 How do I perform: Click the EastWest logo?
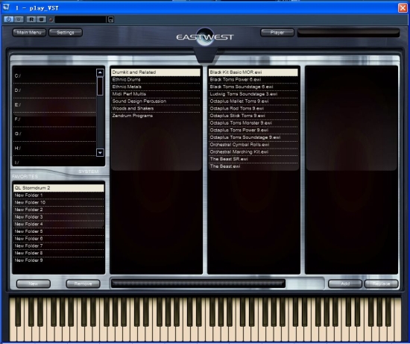(x=205, y=37)
